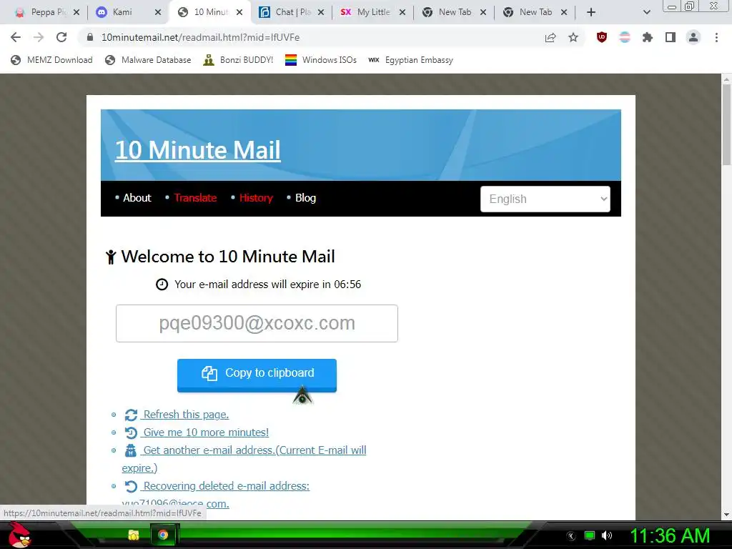Click the Copy to clipboard button
This screenshot has height=549, width=732.
(257, 375)
